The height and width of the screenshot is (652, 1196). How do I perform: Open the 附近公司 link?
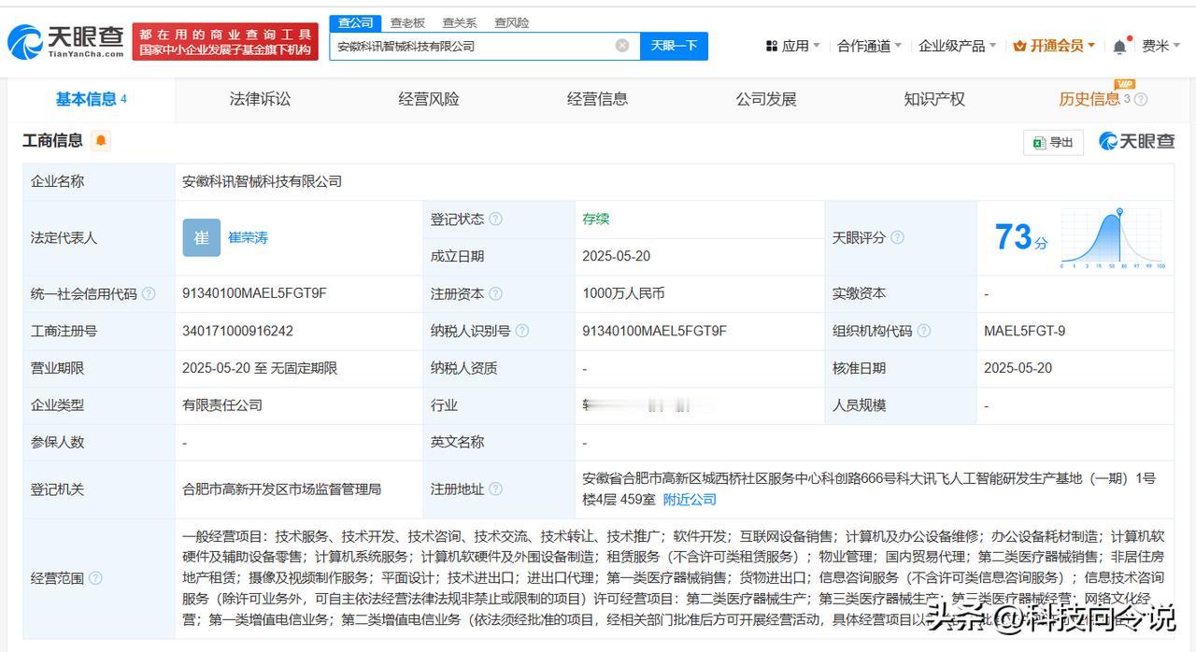click(690, 500)
